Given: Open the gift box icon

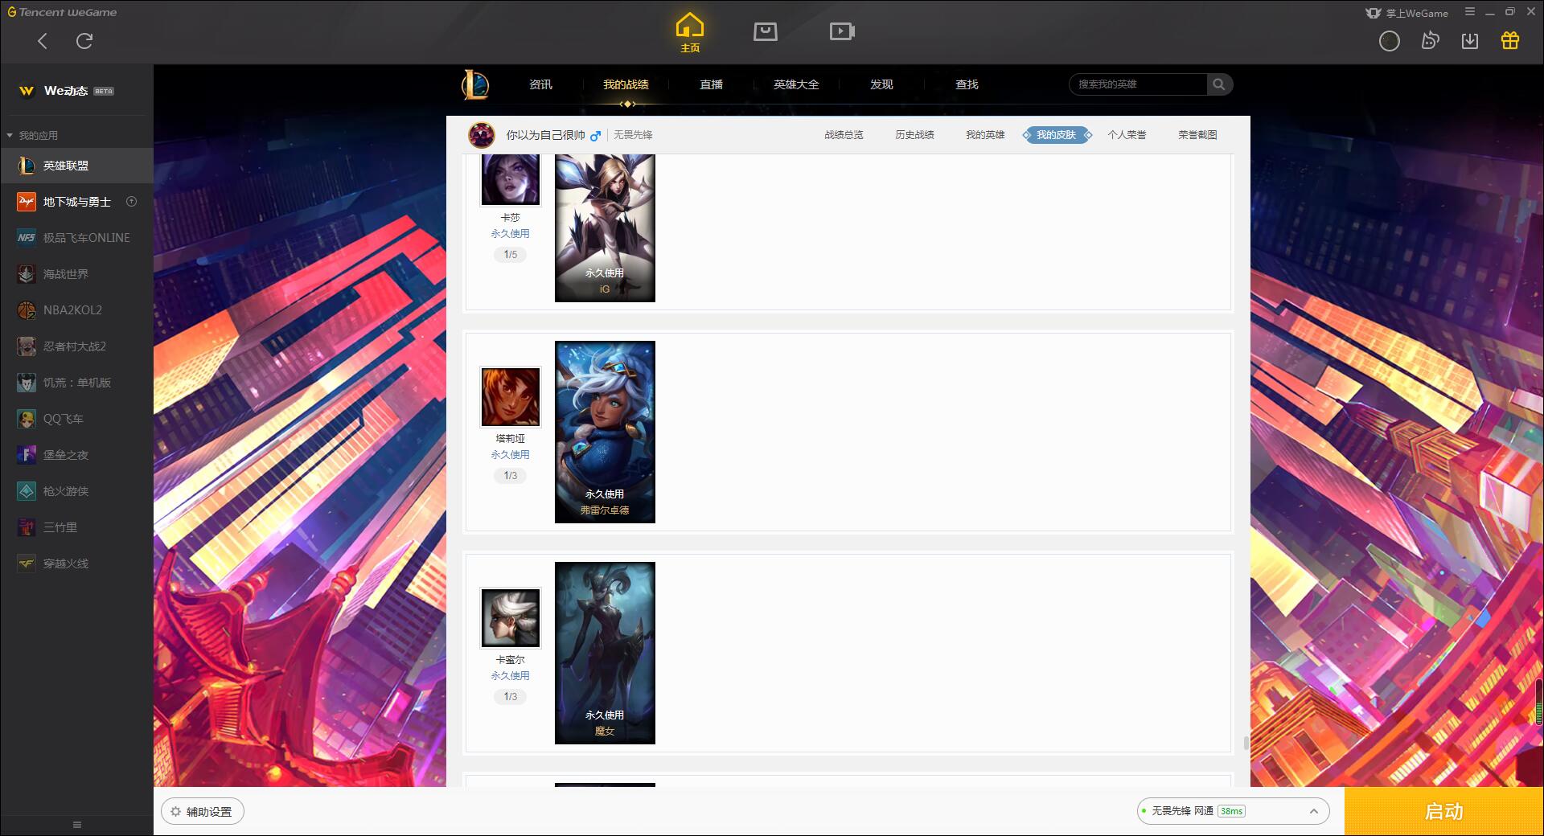Looking at the screenshot, I should tap(1510, 41).
